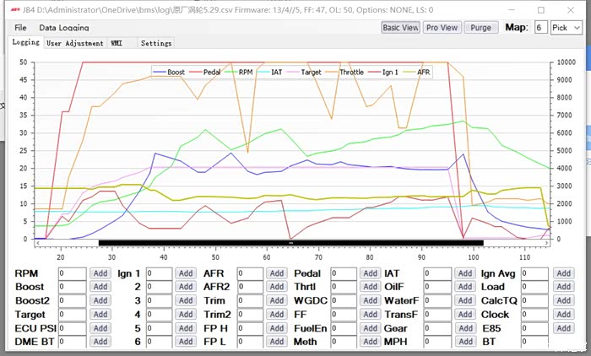
Task: Click Add next to OilF
Action: click(465, 287)
